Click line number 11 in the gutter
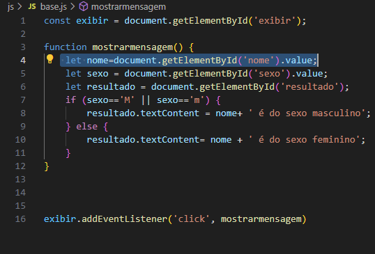Viewport: 375px width, 254px height. tap(20, 153)
